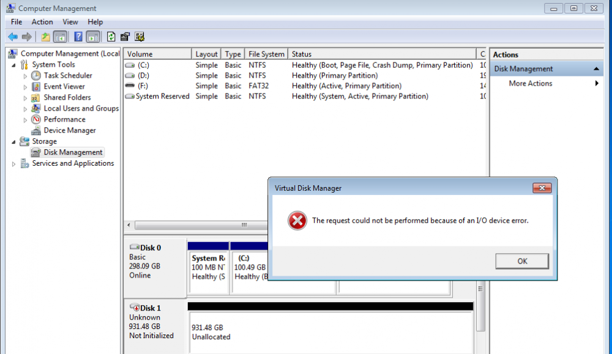Expand the Local Users and Groups node
This screenshot has width=612, height=354.
pos(25,109)
